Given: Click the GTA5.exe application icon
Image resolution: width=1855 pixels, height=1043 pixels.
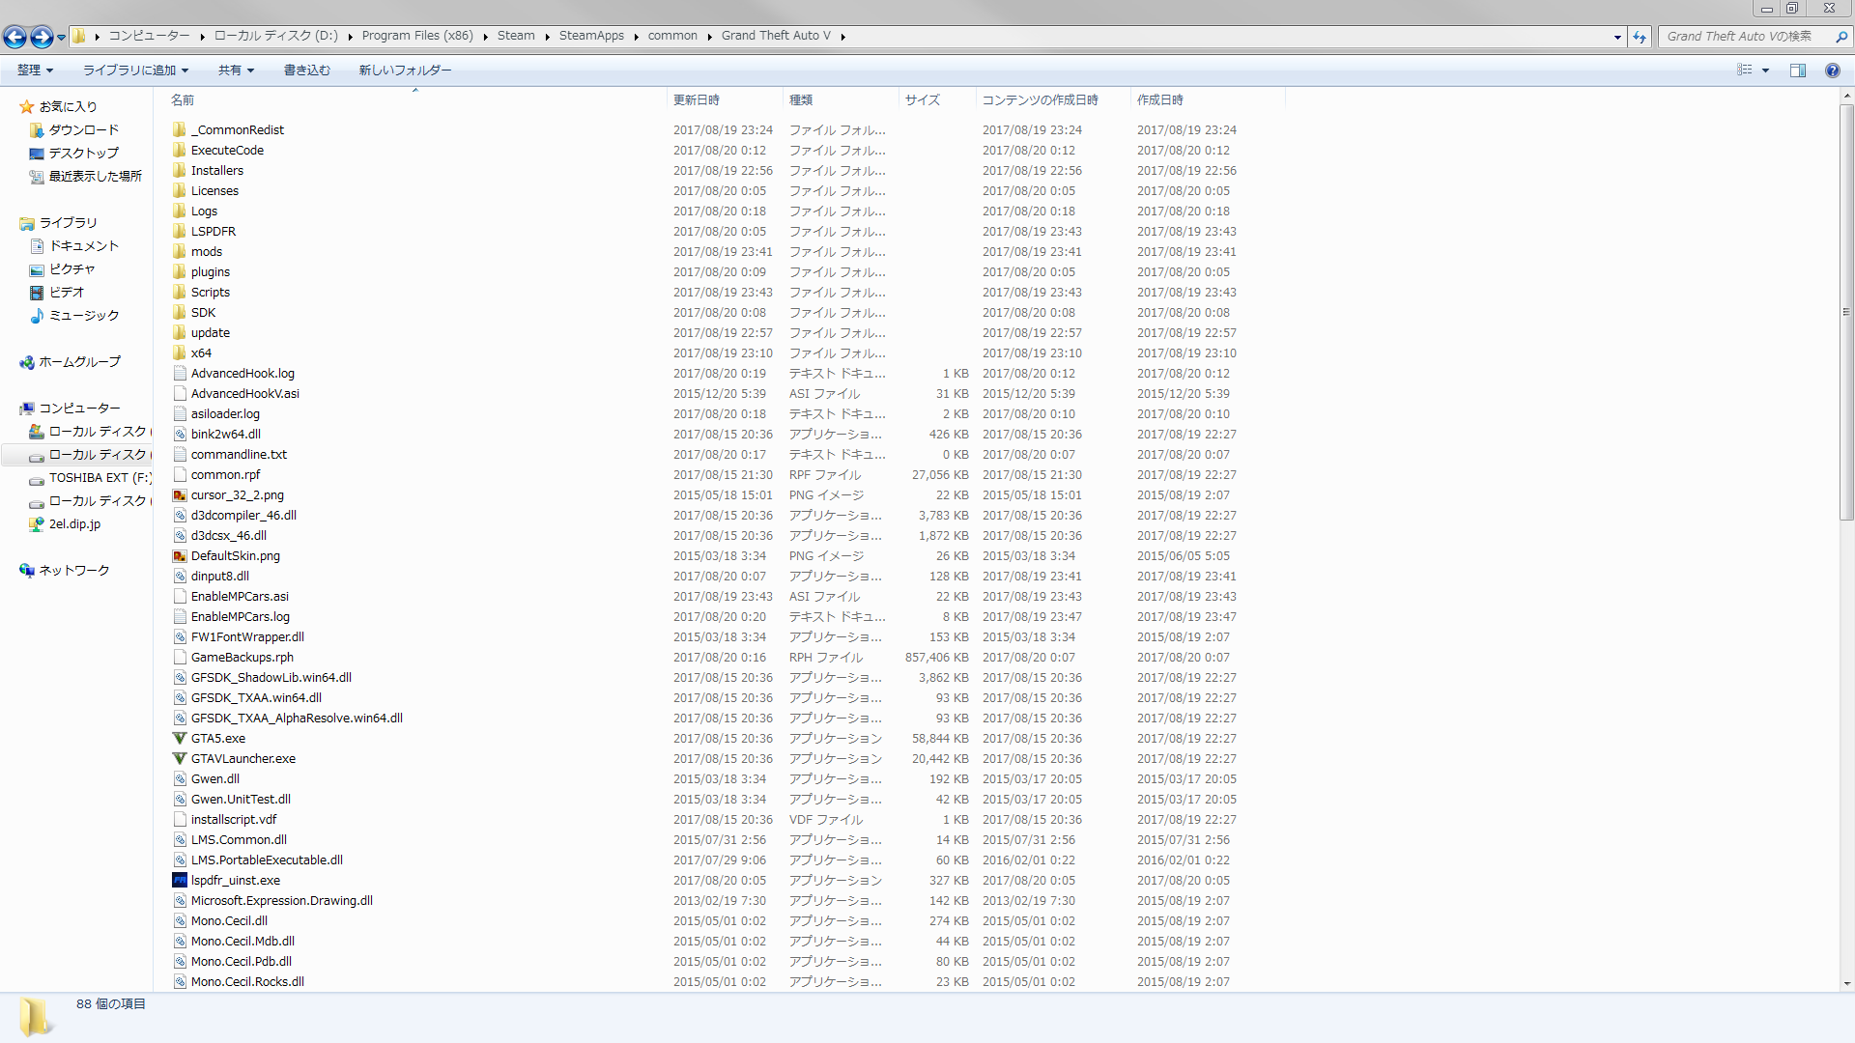Looking at the screenshot, I should (x=180, y=739).
